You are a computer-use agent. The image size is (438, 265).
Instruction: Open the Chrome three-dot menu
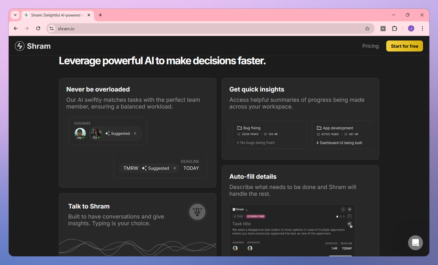tap(422, 28)
